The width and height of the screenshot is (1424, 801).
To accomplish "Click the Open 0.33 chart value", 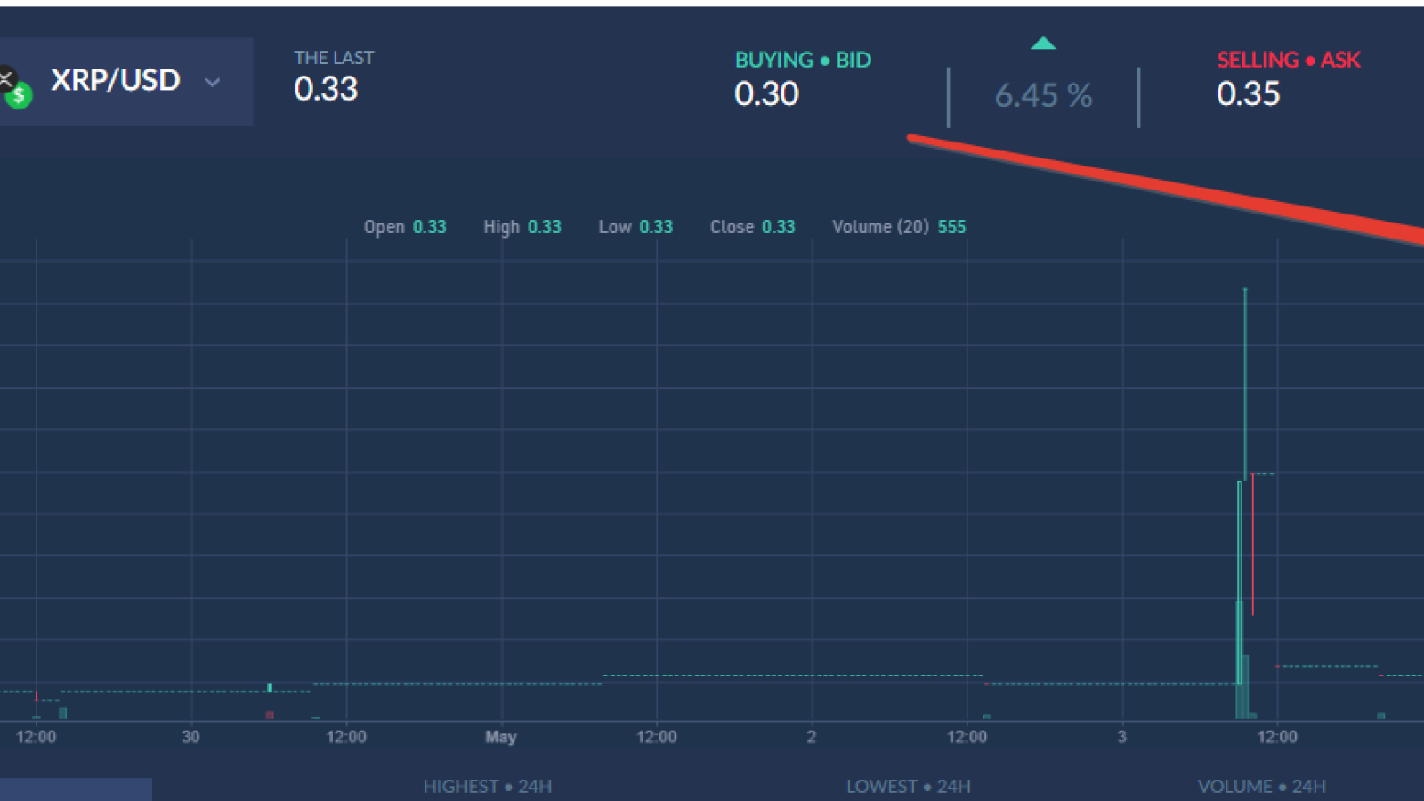I will point(405,227).
